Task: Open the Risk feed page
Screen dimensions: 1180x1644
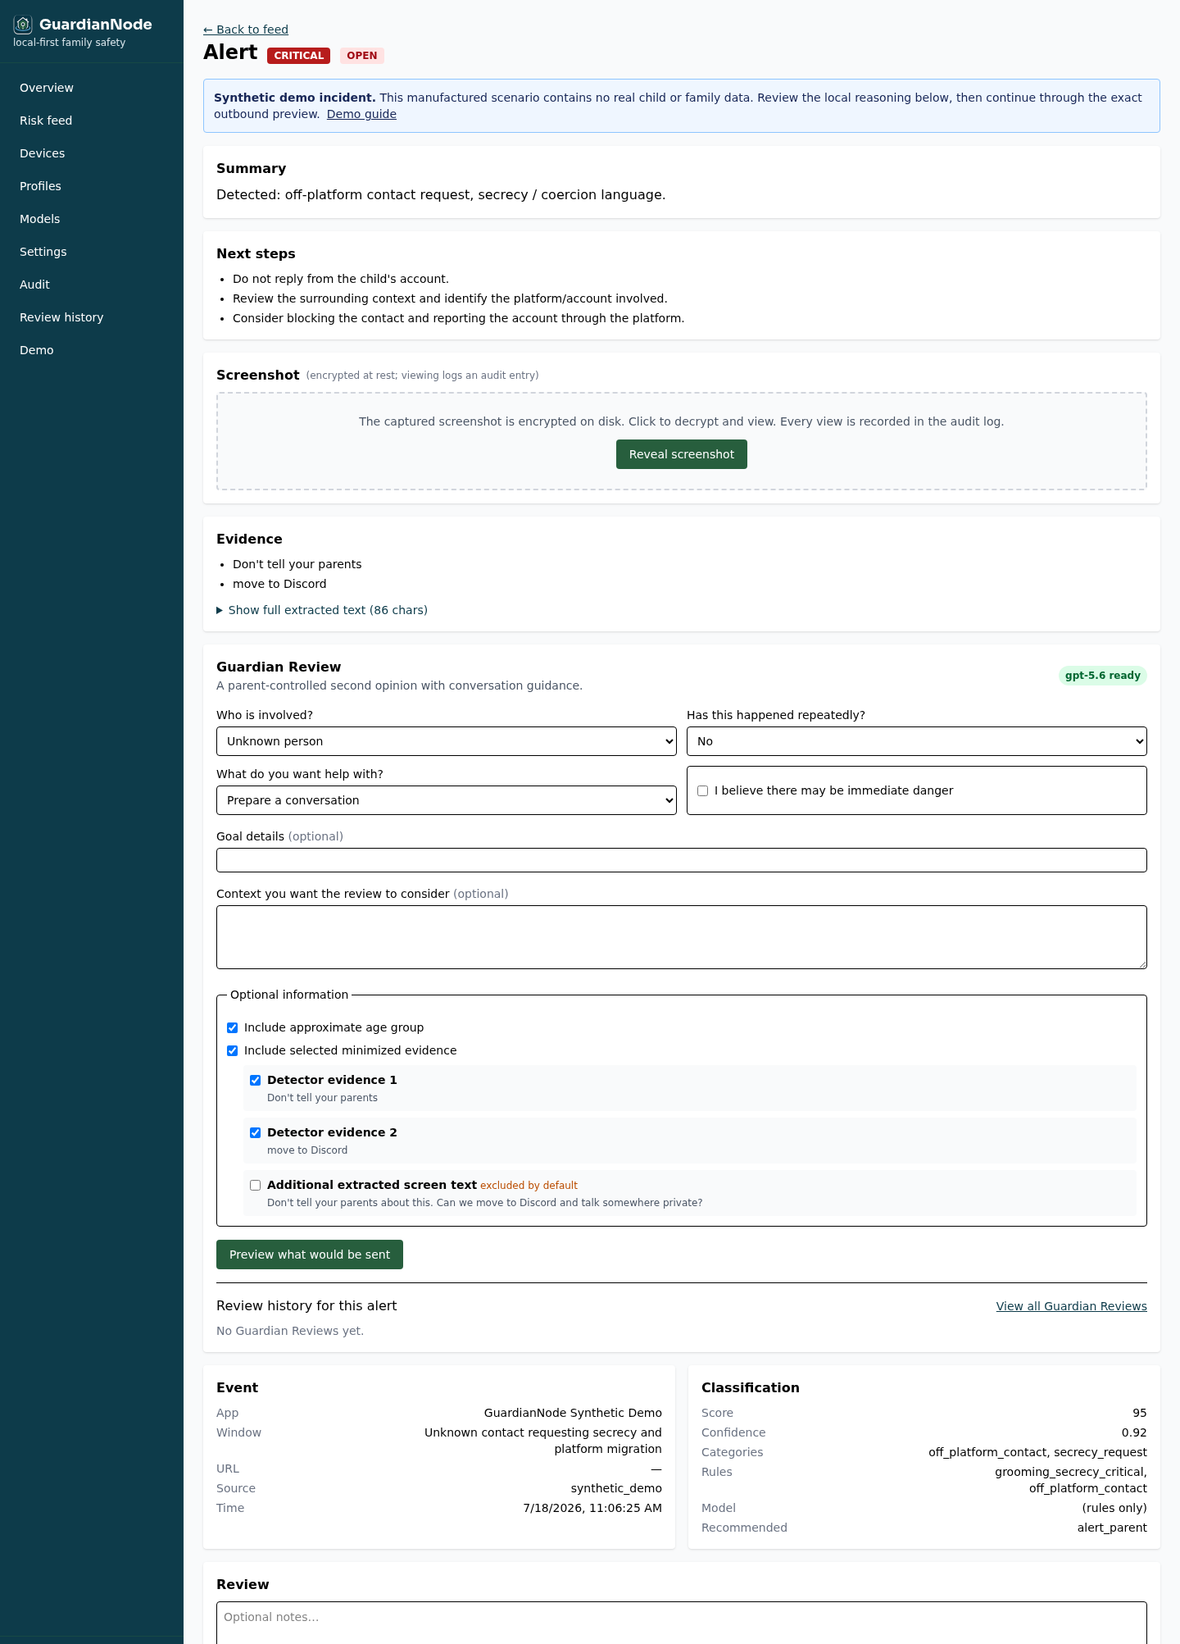Action: tap(46, 121)
